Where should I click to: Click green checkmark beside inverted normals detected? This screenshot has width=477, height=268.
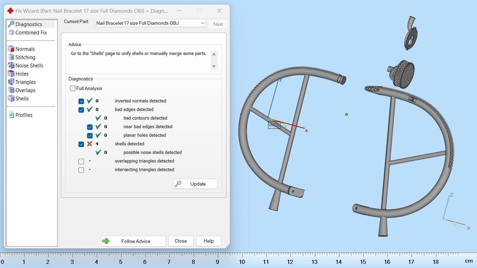point(90,101)
